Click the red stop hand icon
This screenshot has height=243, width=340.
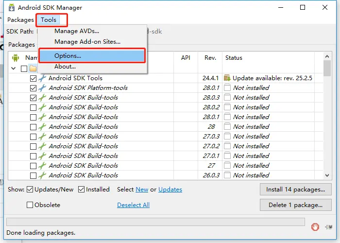point(315,227)
